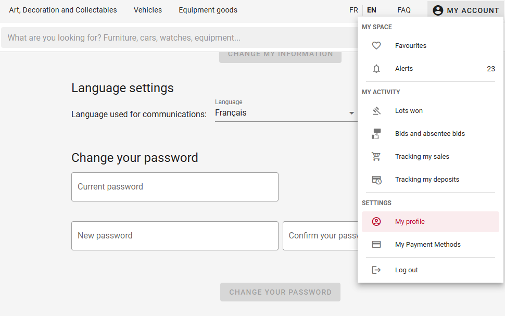This screenshot has height=316, width=505.
Task: Select Tracking my deposits
Action: point(430,180)
